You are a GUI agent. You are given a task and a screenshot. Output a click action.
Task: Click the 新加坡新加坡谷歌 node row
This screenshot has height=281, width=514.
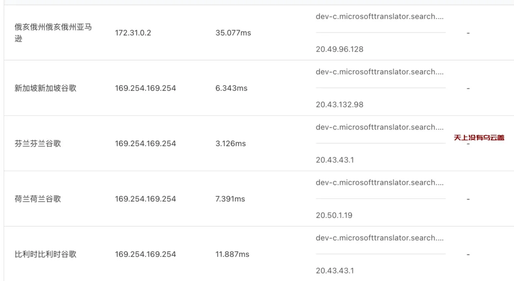click(x=259, y=88)
